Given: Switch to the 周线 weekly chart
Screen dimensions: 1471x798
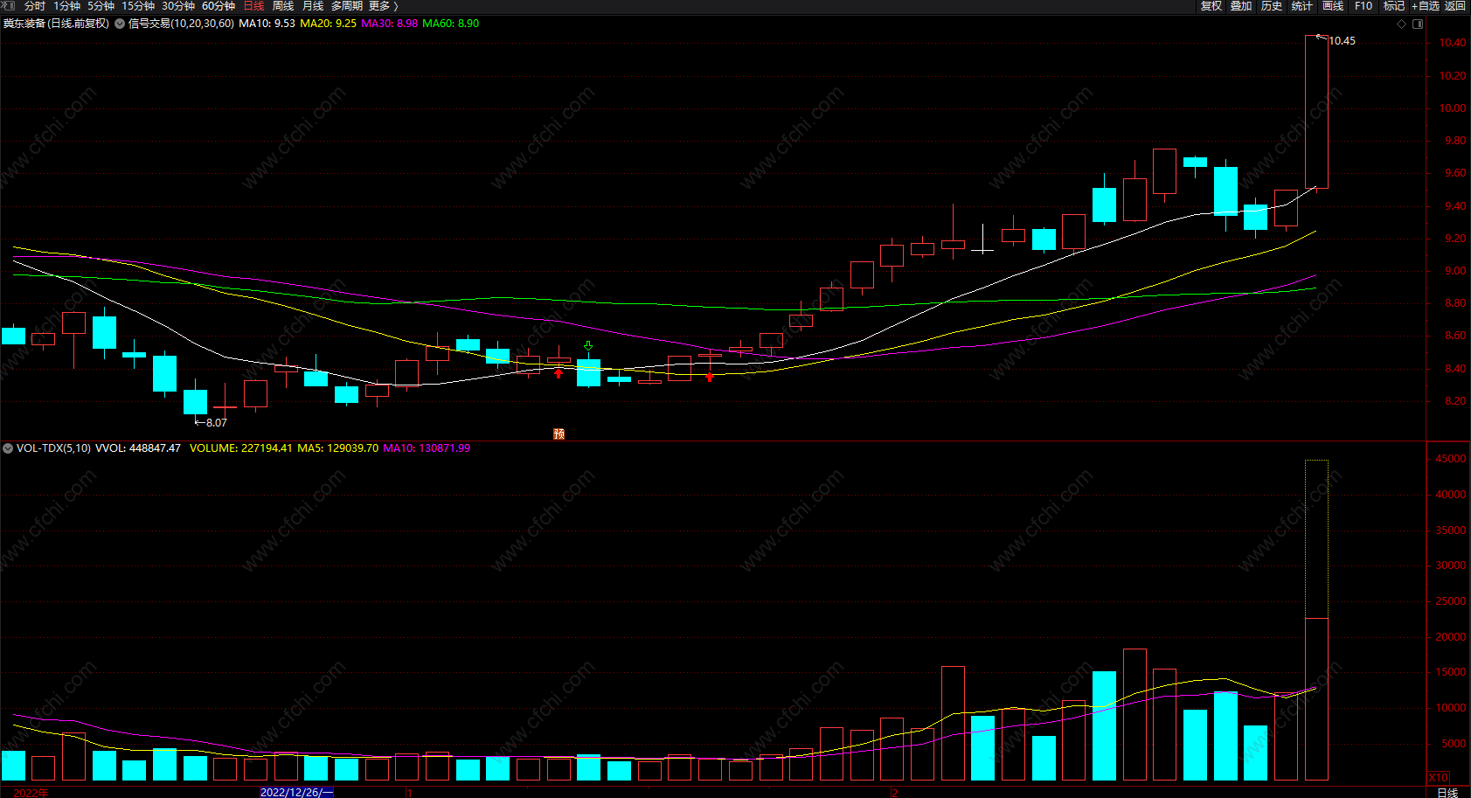Looking at the screenshot, I should (x=283, y=6).
